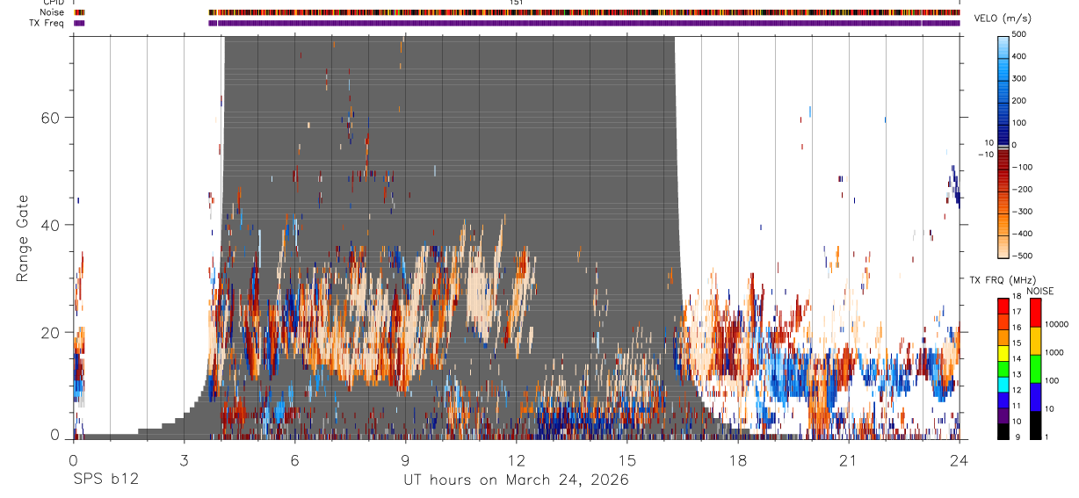Click the purple TX Freq strip above the plot
Image resolution: width=1079 pixels, height=498 pixels.
click(x=584, y=23)
